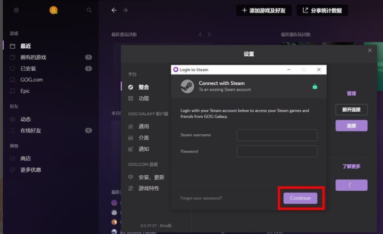The width and height of the screenshot is (383, 234).
Task: Select 最近 in the sidebar
Action: click(x=25, y=46)
